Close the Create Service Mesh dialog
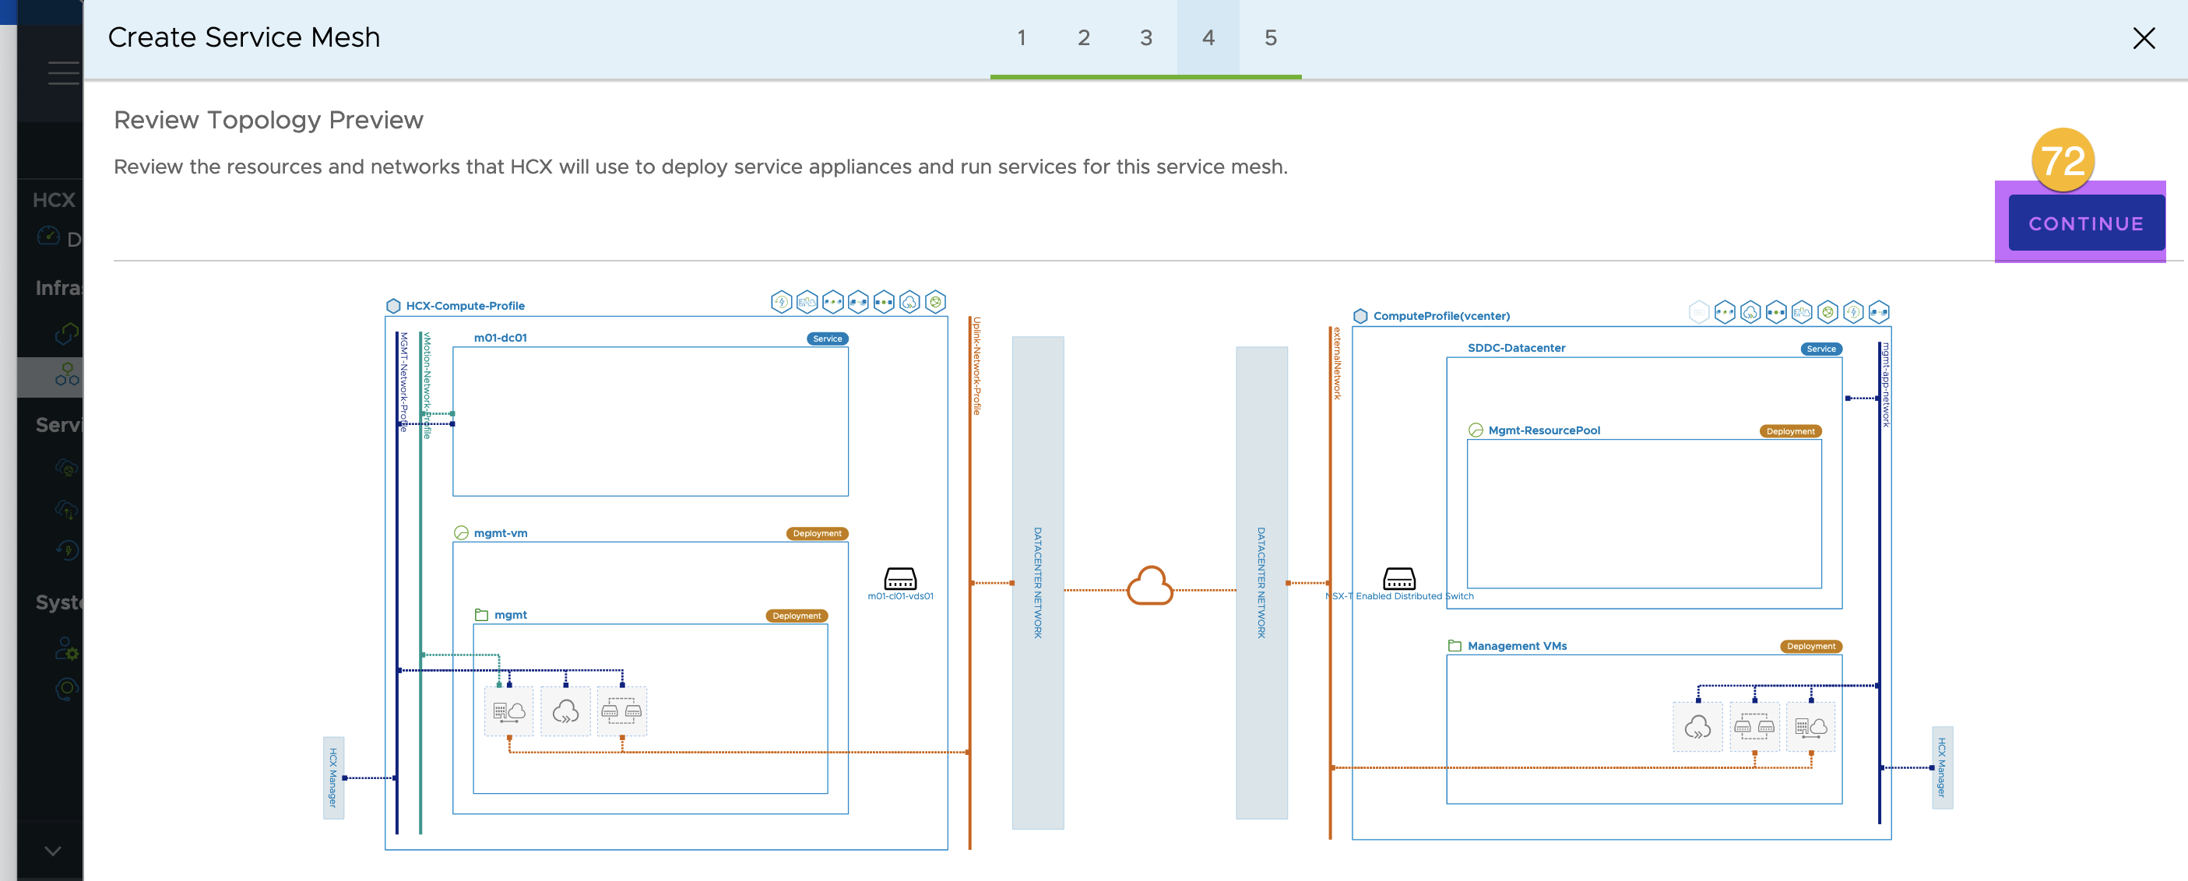The width and height of the screenshot is (2188, 881). pos(2144,37)
